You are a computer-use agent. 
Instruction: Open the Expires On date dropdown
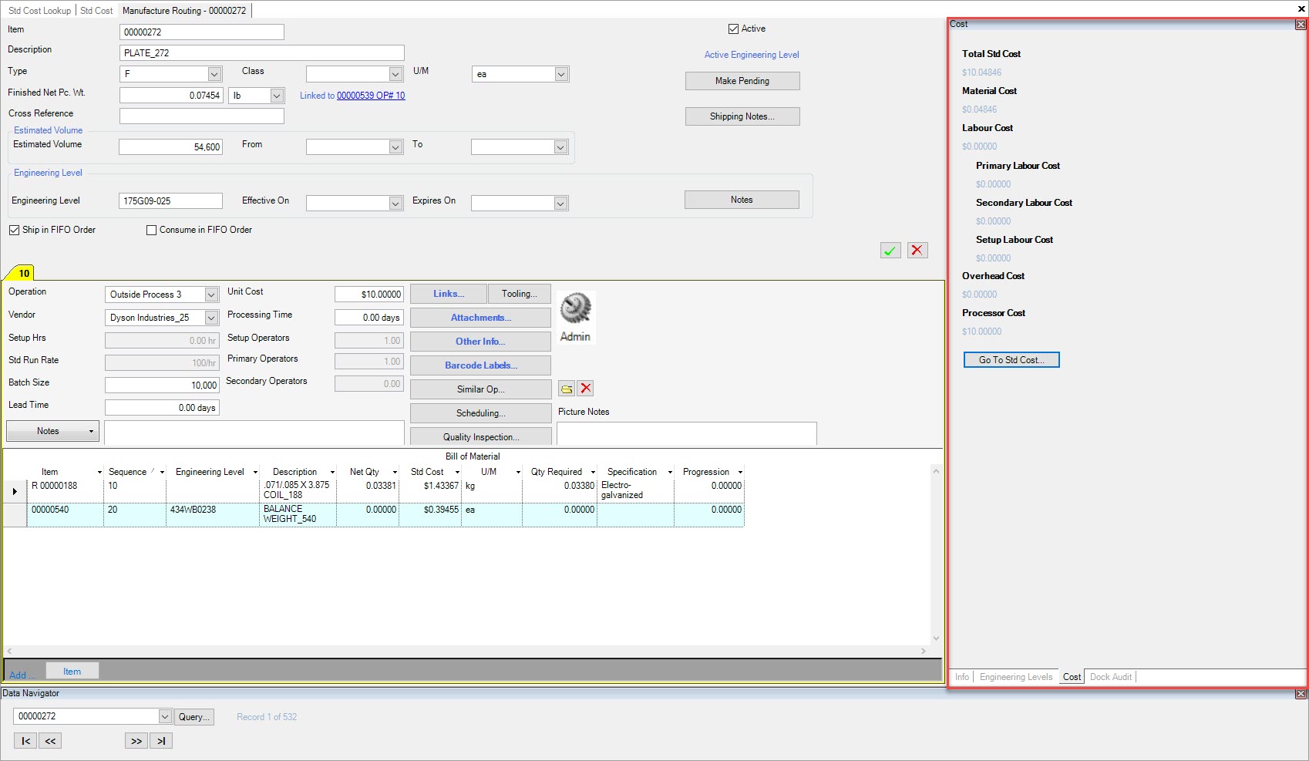coord(560,204)
